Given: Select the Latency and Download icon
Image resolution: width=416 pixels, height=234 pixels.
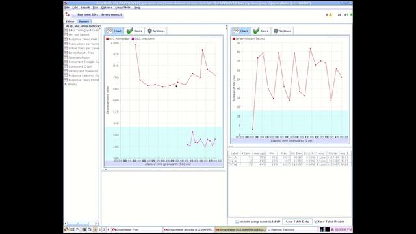Looking at the screenshot, I should (x=66, y=71).
